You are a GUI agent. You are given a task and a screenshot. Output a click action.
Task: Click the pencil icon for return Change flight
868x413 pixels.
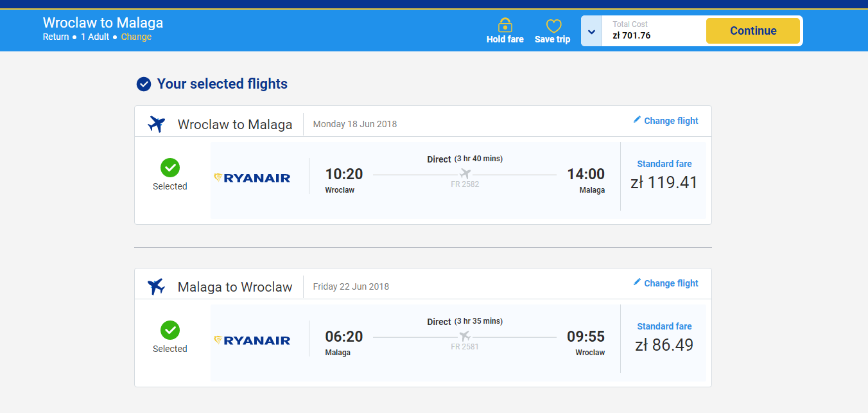coord(637,282)
